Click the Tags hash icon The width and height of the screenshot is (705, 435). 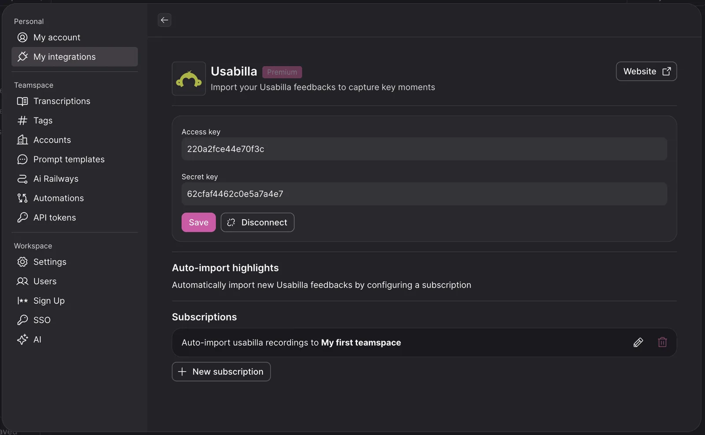point(22,121)
